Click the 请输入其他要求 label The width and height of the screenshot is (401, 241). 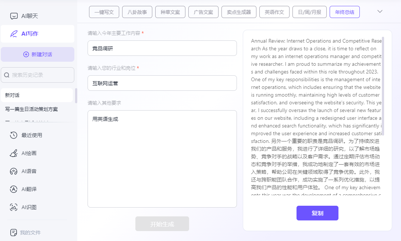click(x=104, y=103)
